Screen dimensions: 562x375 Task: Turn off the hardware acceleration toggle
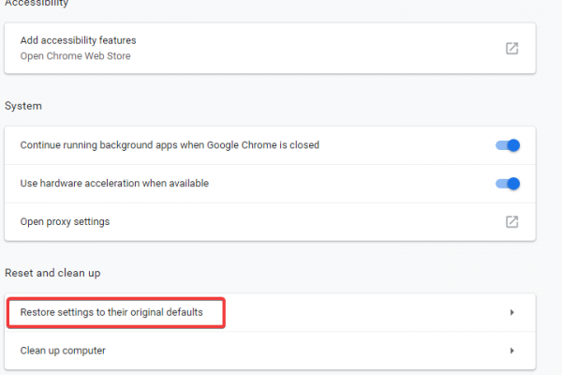[x=508, y=184]
